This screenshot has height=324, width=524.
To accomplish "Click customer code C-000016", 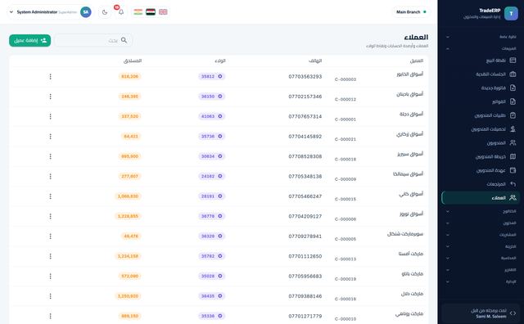I will (346, 299).
